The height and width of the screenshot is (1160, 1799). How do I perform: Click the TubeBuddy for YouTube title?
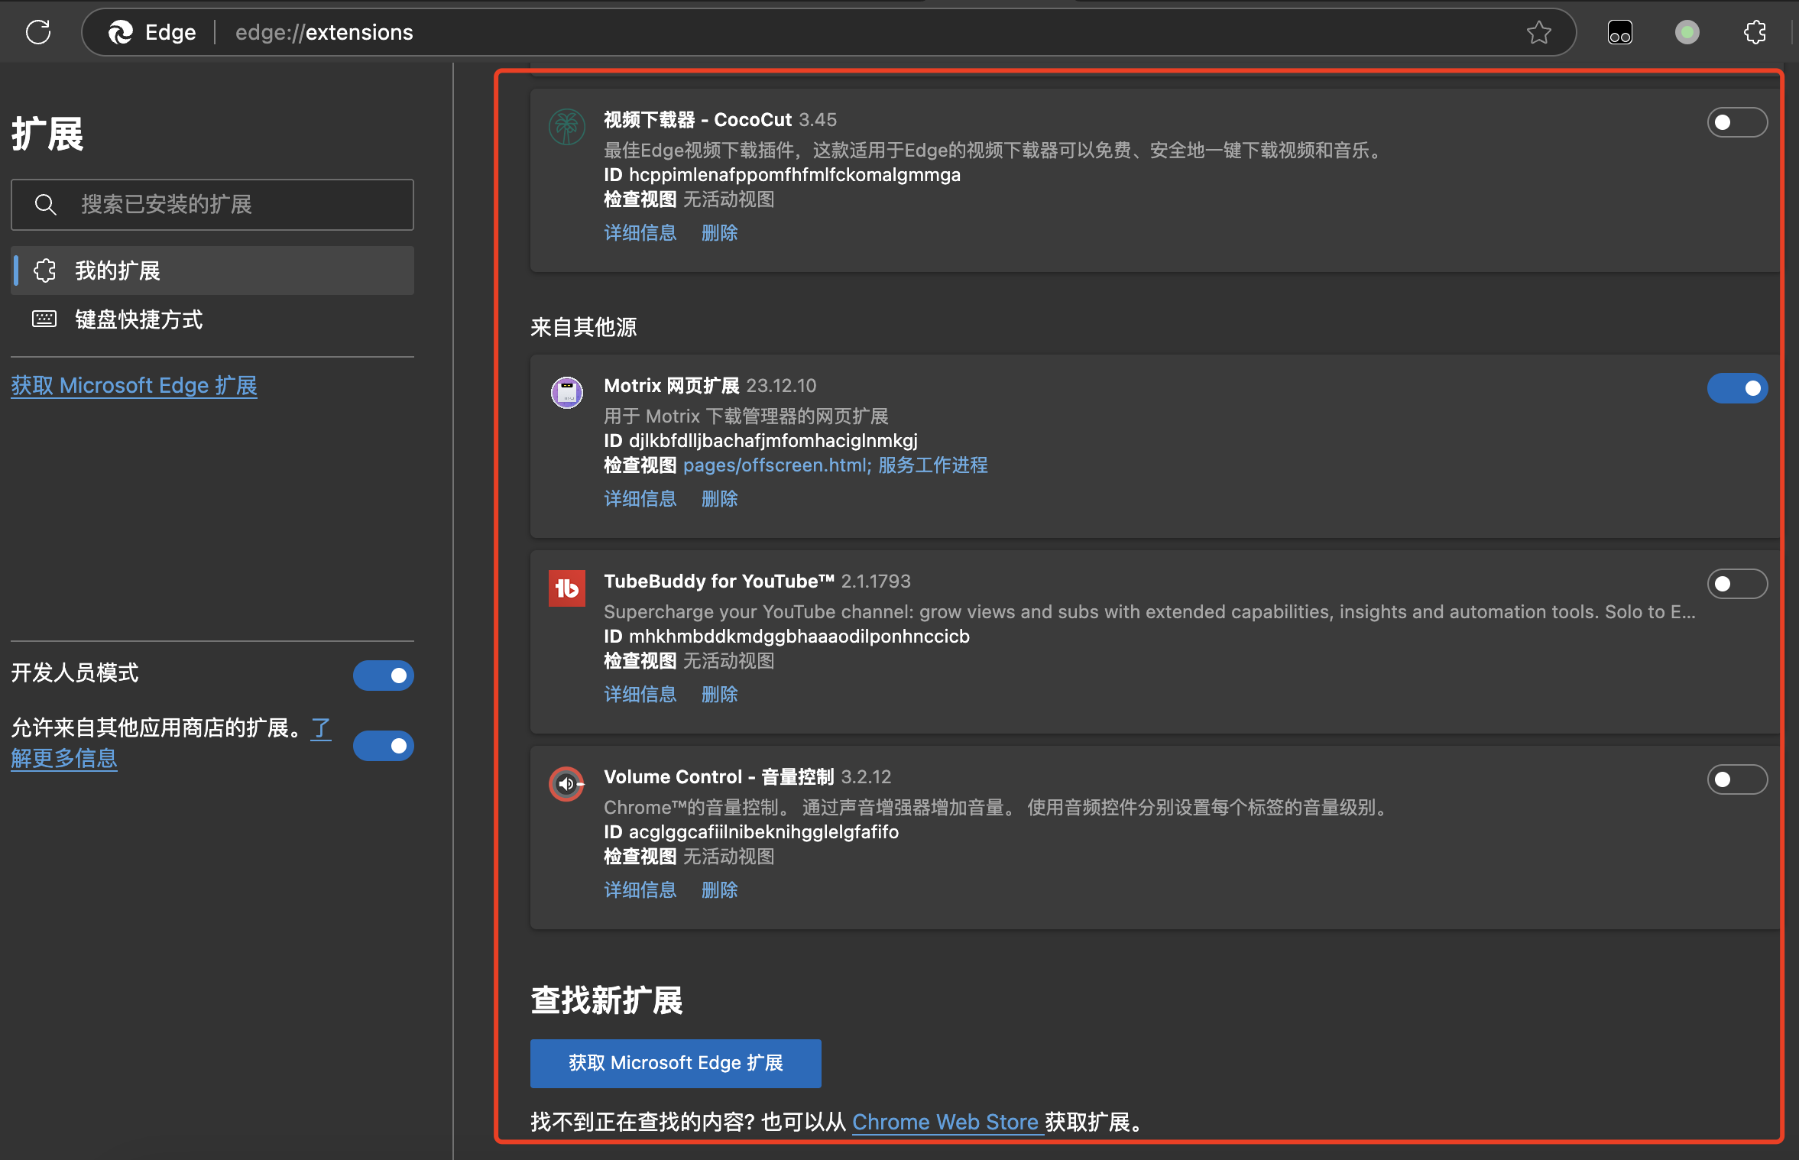click(x=719, y=582)
